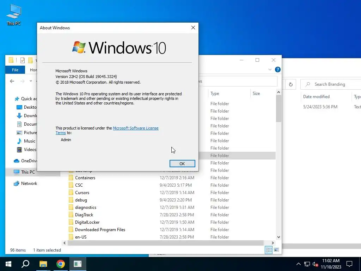
Task: Sort by the Size column header
Action: coord(256,93)
